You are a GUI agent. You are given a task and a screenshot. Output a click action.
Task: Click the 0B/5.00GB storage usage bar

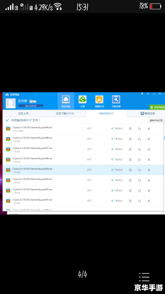coord(31,106)
